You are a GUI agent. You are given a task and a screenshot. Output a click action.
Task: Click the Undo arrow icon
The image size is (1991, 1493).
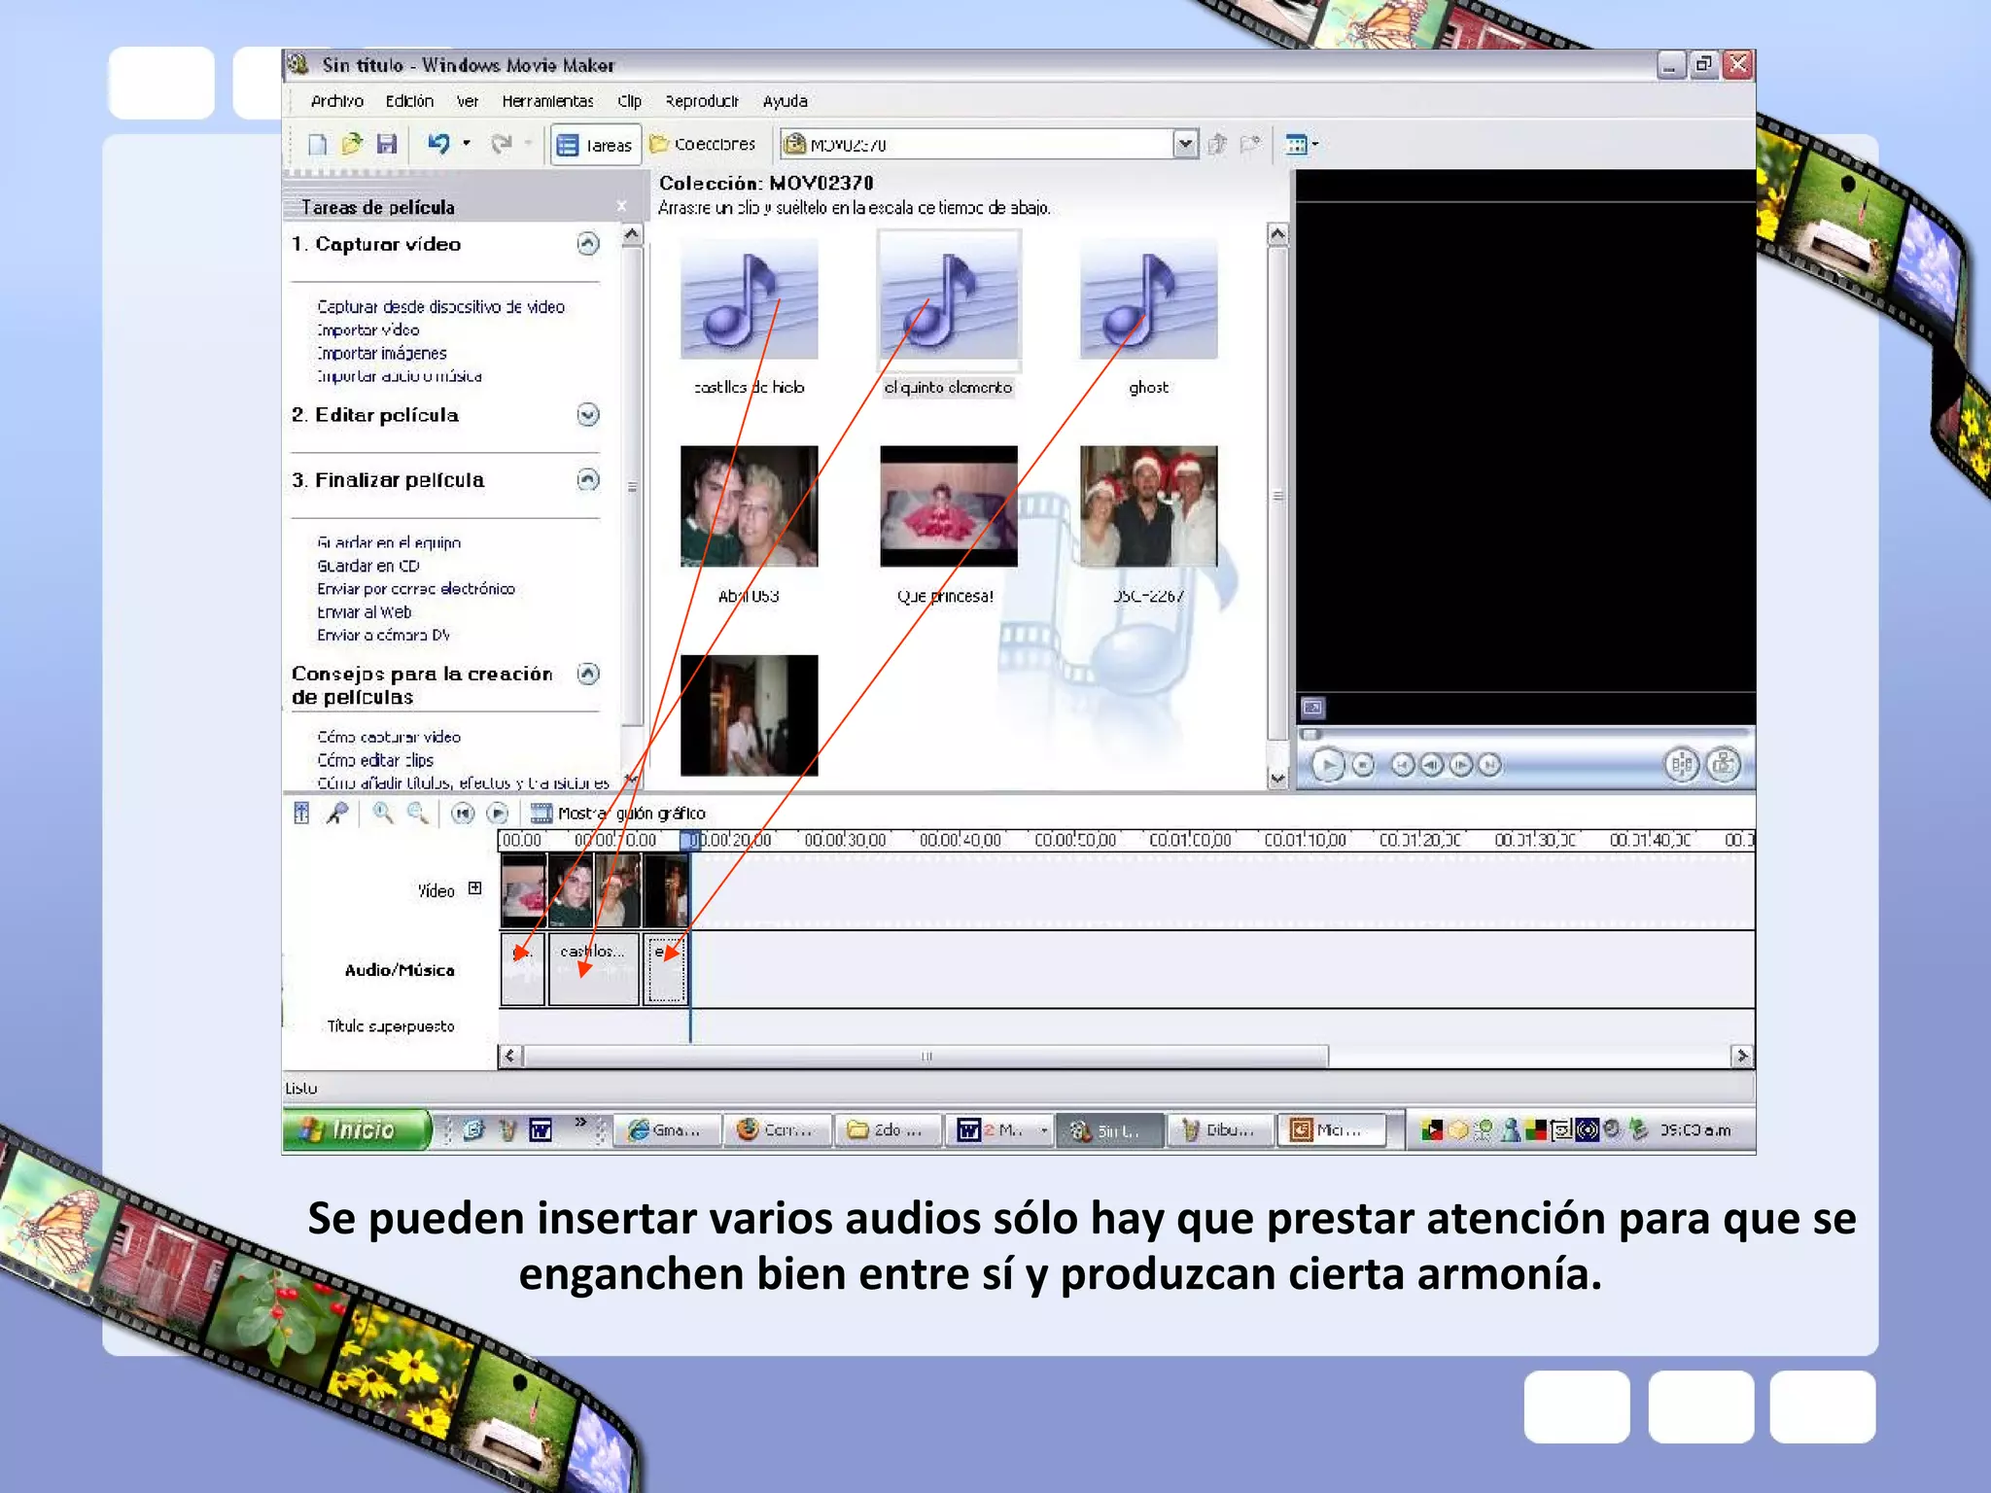(x=438, y=145)
